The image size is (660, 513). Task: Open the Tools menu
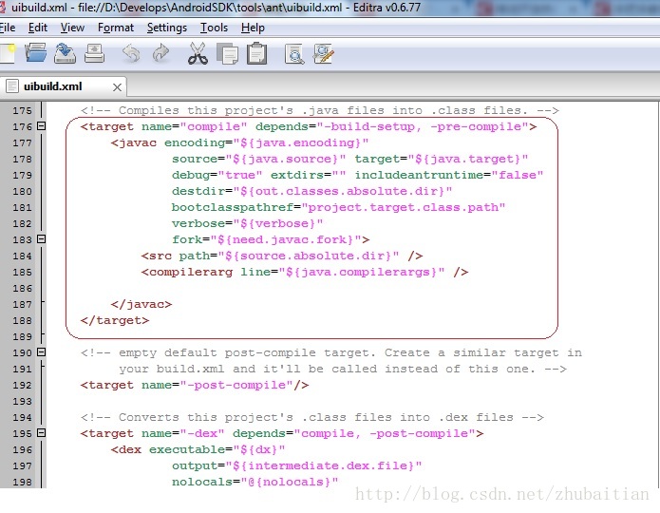(214, 28)
